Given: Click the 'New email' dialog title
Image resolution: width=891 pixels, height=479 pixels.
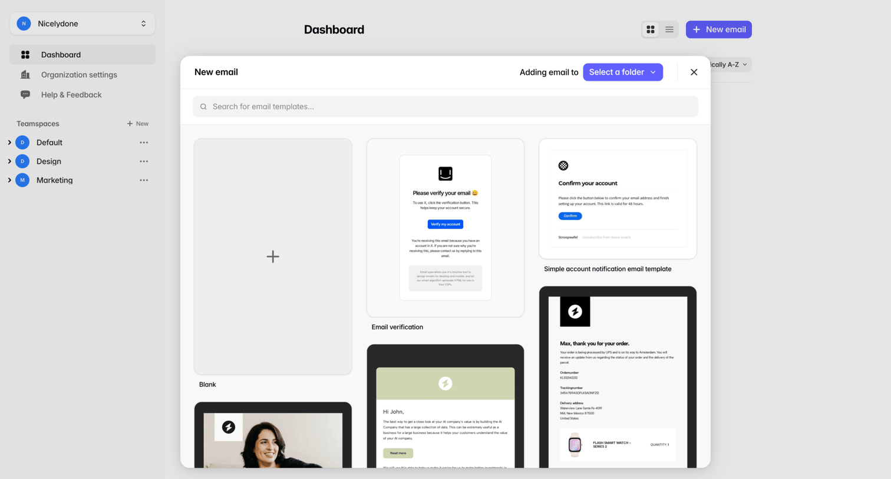Looking at the screenshot, I should (216, 72).
